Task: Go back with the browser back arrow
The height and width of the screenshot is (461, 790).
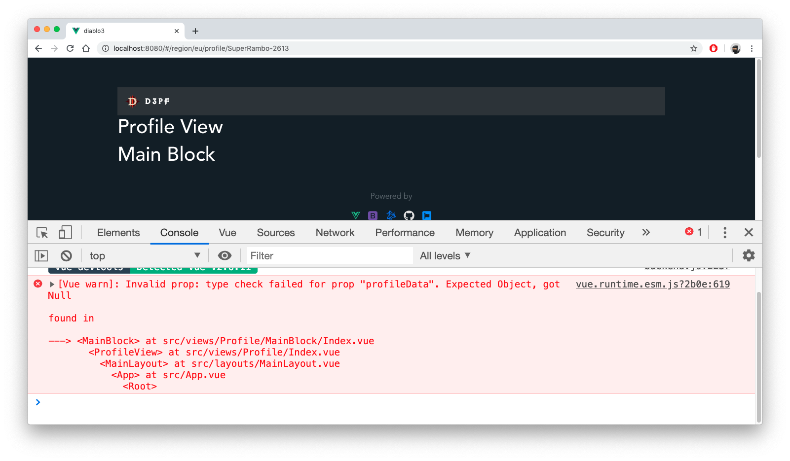Action: click(x=38, y=48)
